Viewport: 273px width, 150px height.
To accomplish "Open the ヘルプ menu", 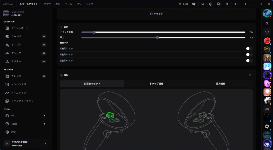I will pyautogui.click(x=90, y=4).
